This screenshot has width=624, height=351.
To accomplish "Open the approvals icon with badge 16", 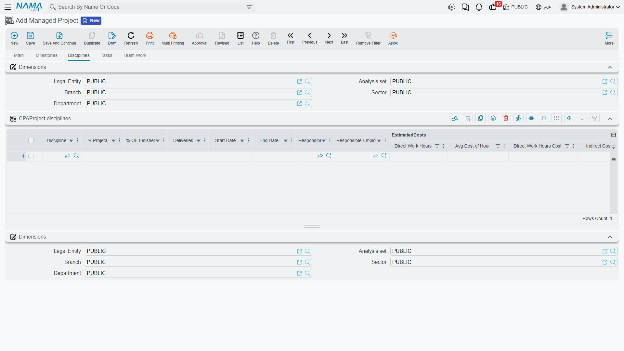I will pos(493,7).
